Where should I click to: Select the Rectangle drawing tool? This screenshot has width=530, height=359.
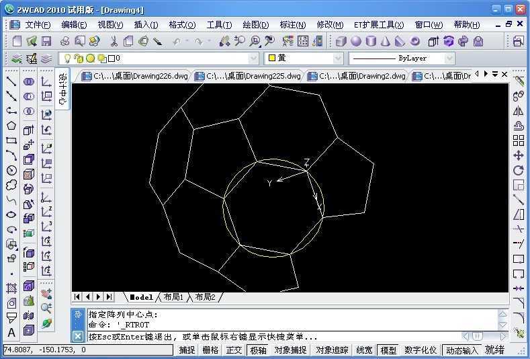(11, 141)
